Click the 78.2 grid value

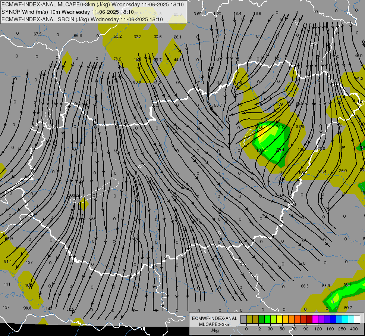click(x=117, y=59)
